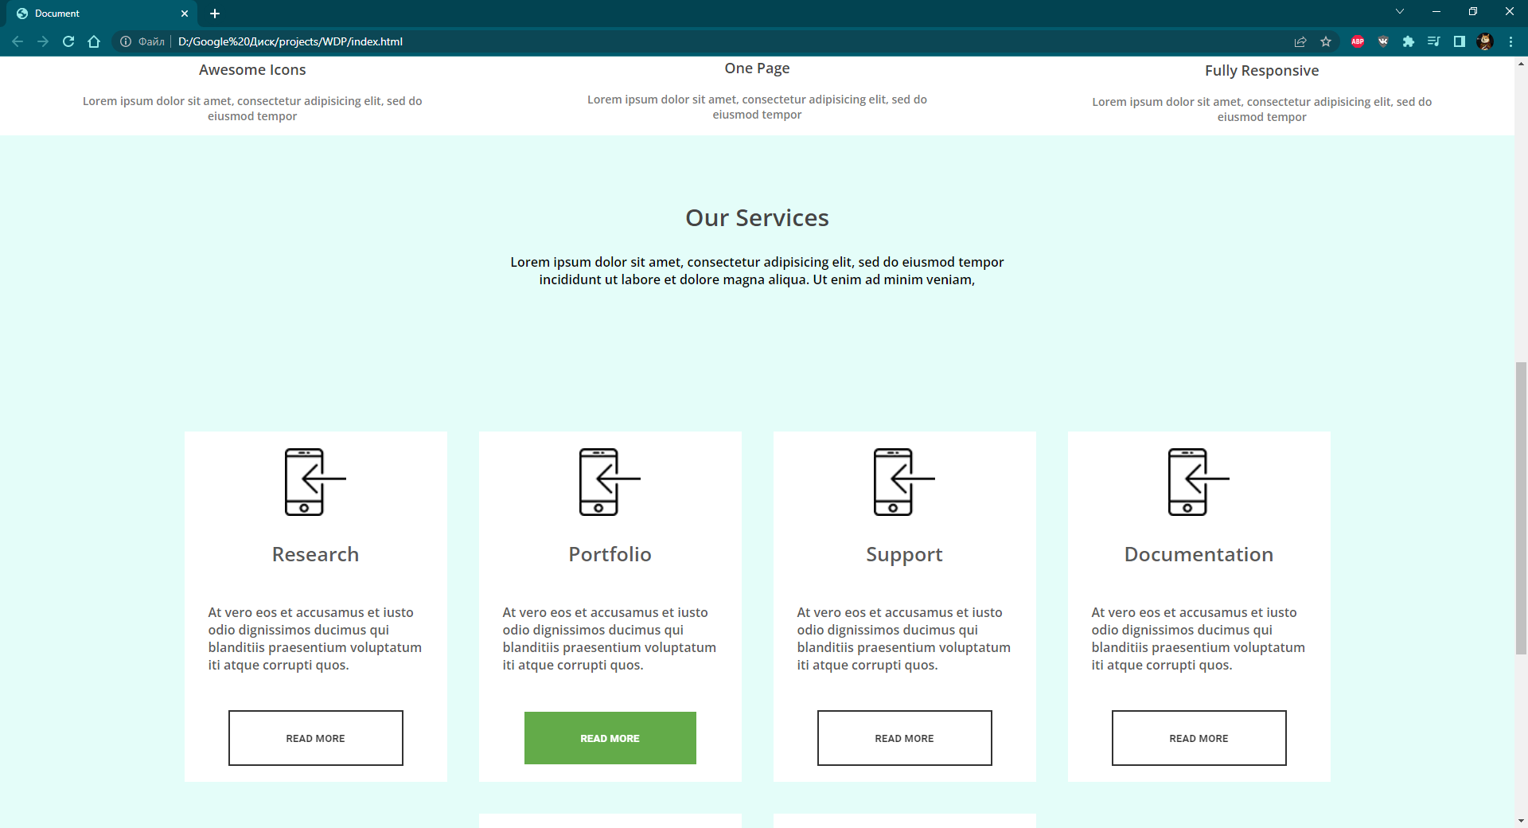Click the Portfolio card heading
Viewport: 1528px width, 828px height.
tap(610, 554)
